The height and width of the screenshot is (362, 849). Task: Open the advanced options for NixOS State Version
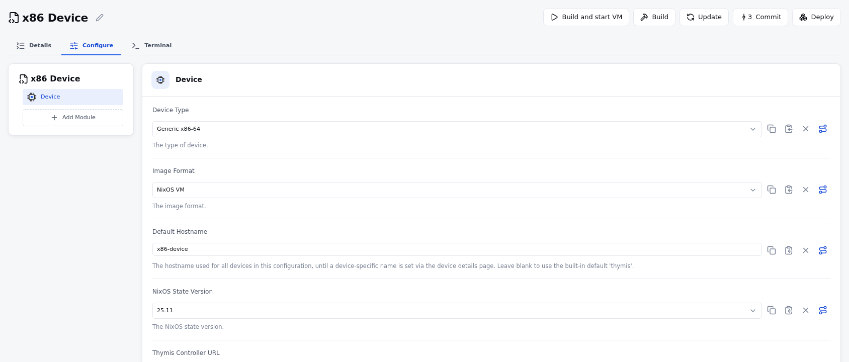click(x=823, y=310)
